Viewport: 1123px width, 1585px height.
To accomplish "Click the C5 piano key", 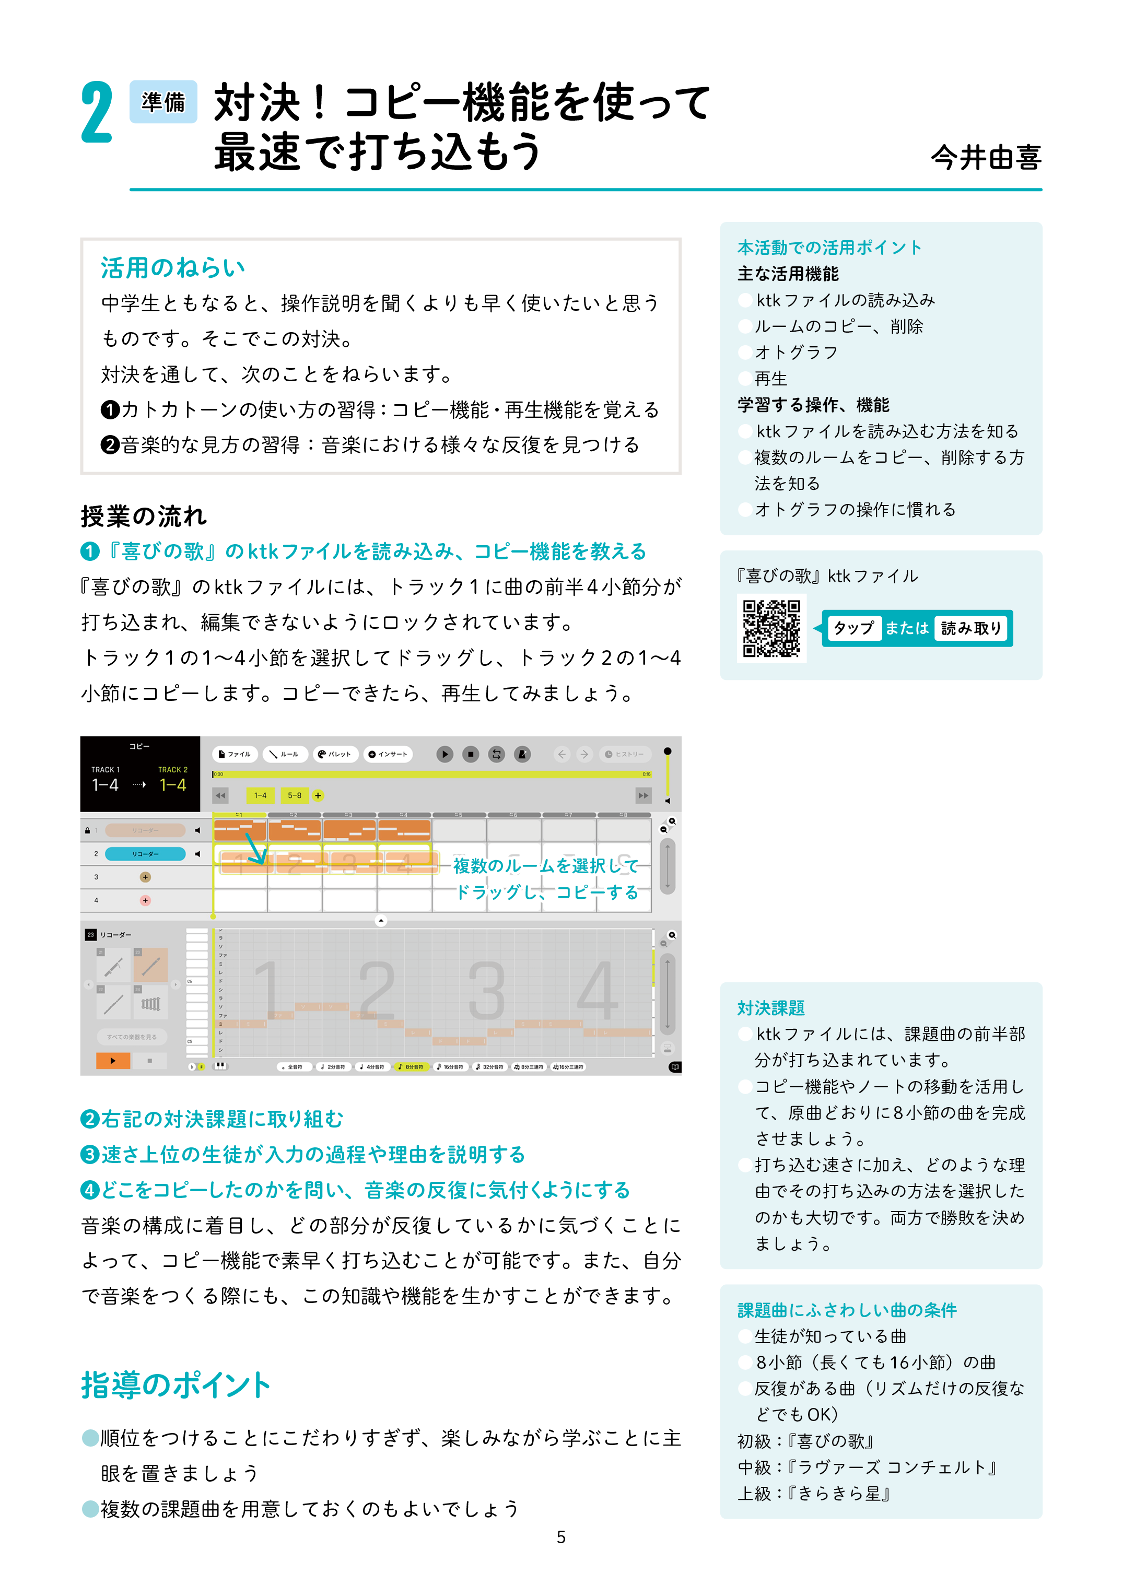I will coord(197,1041).
